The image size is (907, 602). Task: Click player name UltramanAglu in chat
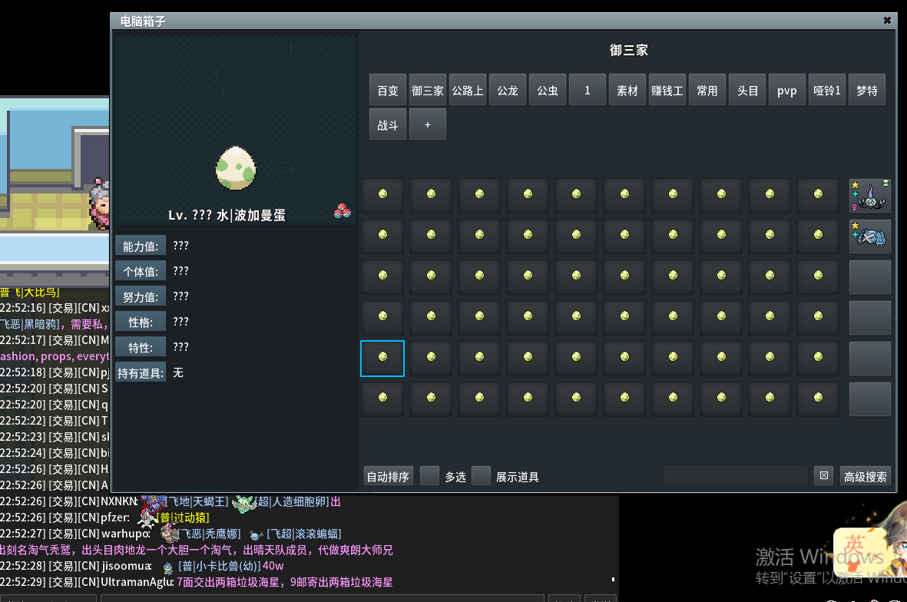pyautogui.click(x=137, y=582)
